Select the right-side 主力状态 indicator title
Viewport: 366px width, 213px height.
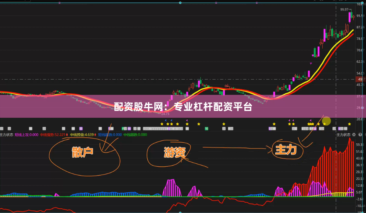tap(343, 135)
